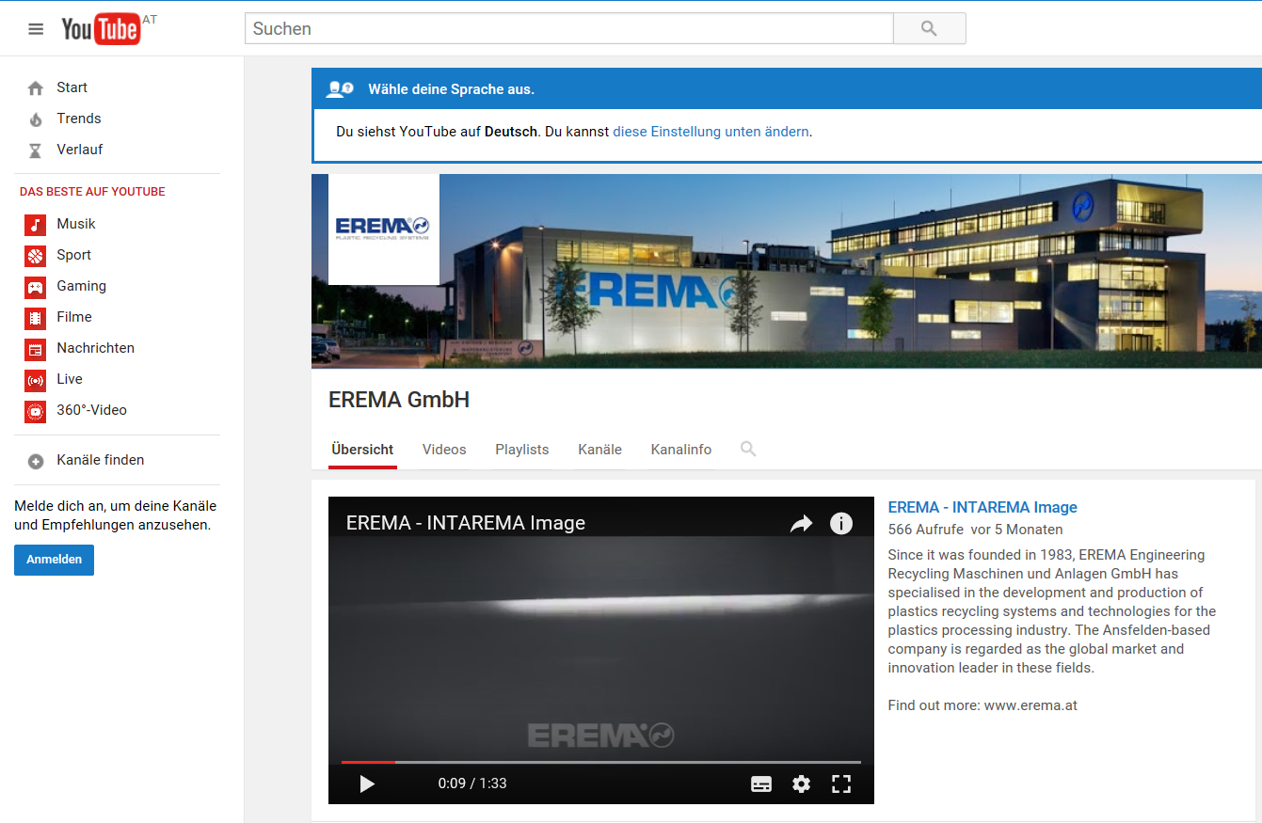The height and width of the screenshot is (823, 1262).
Task: Click the DAS BESTE AUF YOUTUBE heading
Action: coord(92,192)
